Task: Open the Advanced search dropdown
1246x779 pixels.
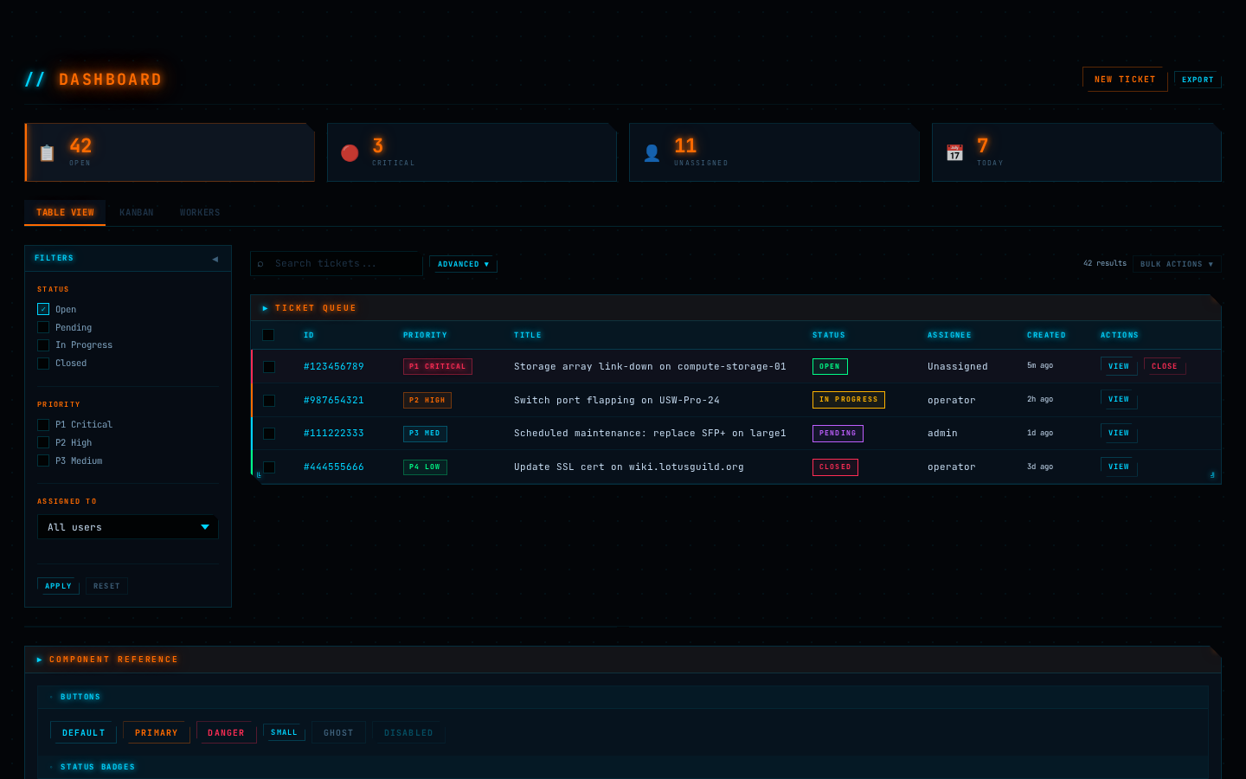Action: click(463, 264)
